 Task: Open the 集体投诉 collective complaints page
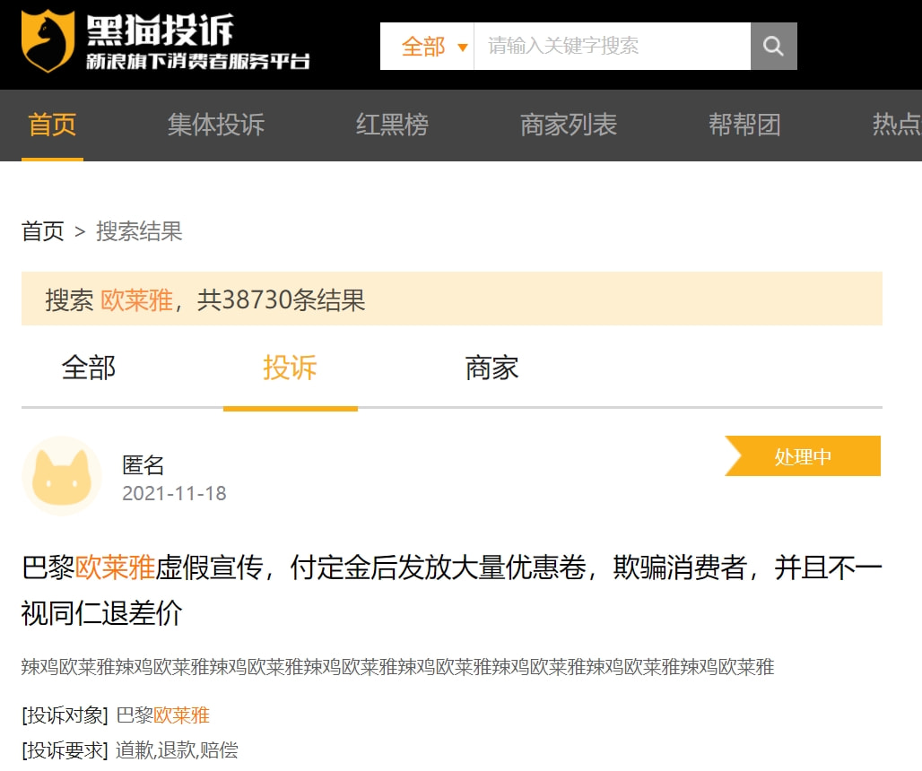(214, 126)
